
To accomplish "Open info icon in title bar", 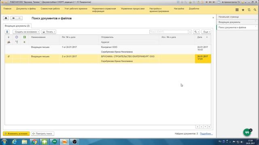I will (243, 2).
